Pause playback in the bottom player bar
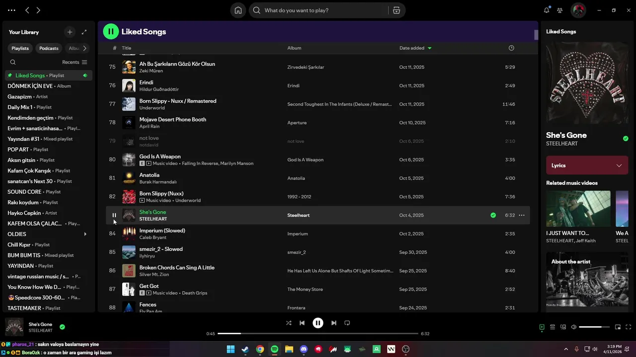Viewport: 636px width, 357px height. pos(318,323)
